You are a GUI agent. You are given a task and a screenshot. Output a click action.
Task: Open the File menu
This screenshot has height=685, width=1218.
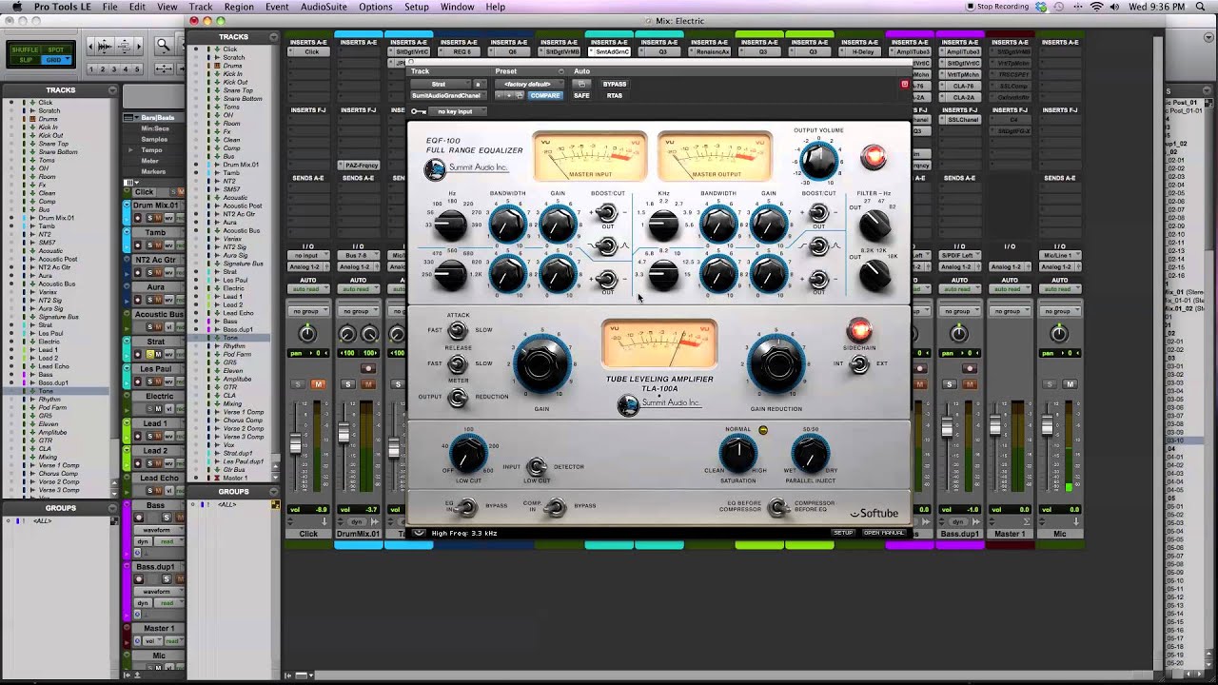109,7
